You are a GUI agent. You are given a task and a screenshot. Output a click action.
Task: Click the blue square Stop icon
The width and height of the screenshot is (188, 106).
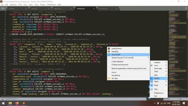[x=152, y=89]
